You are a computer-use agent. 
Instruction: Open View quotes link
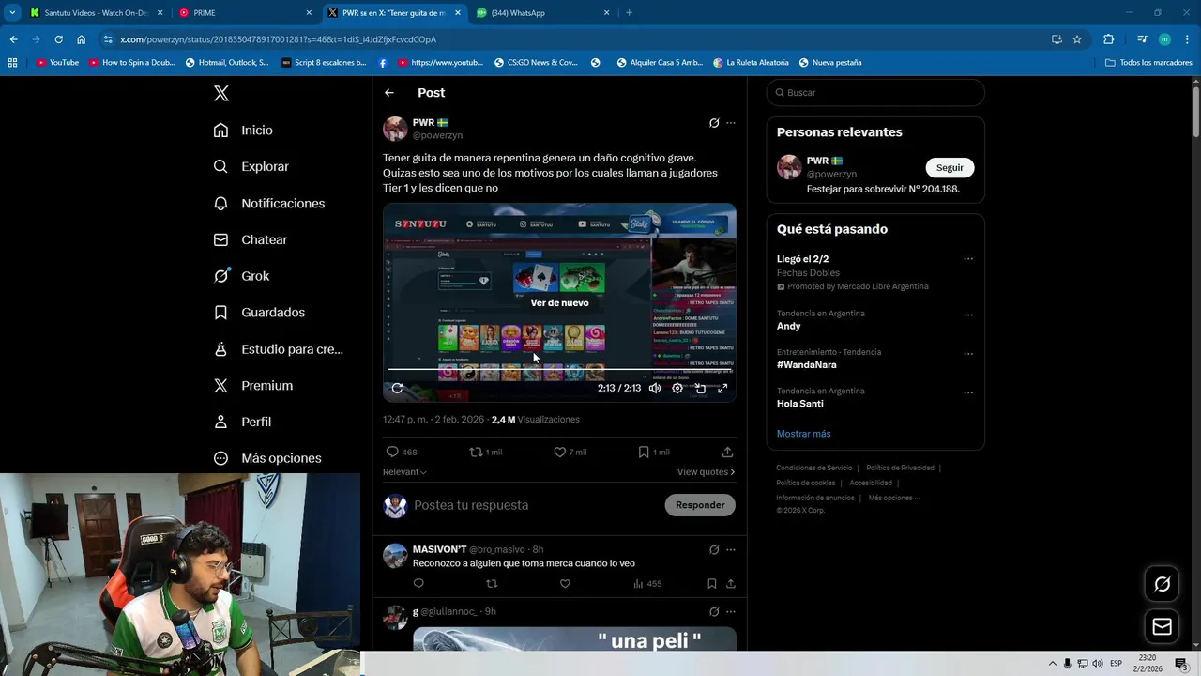706,472
